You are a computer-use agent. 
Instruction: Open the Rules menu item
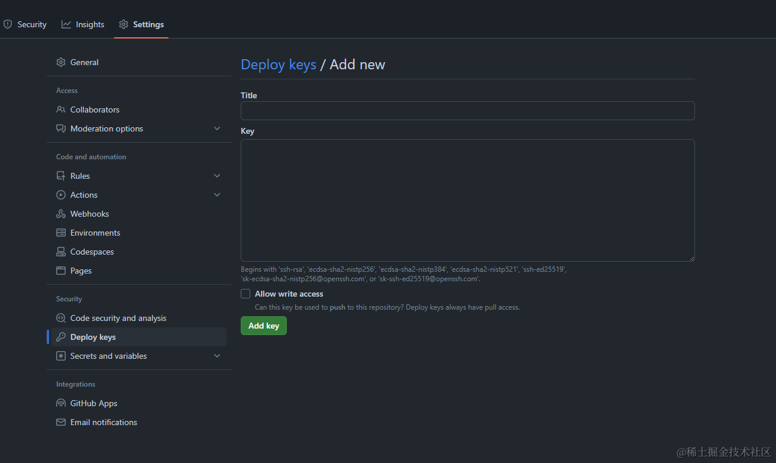(139, 176)
